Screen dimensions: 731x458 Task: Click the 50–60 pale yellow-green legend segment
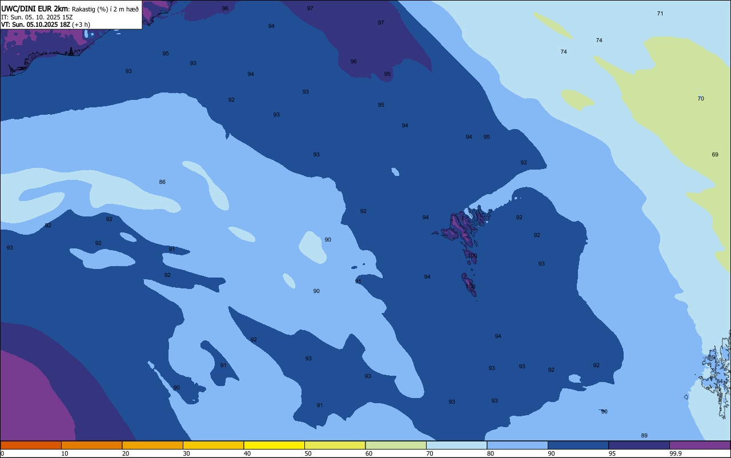point(335,445)
